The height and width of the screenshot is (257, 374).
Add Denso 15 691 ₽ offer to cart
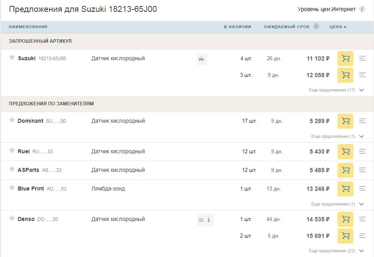tap(345, 236)
